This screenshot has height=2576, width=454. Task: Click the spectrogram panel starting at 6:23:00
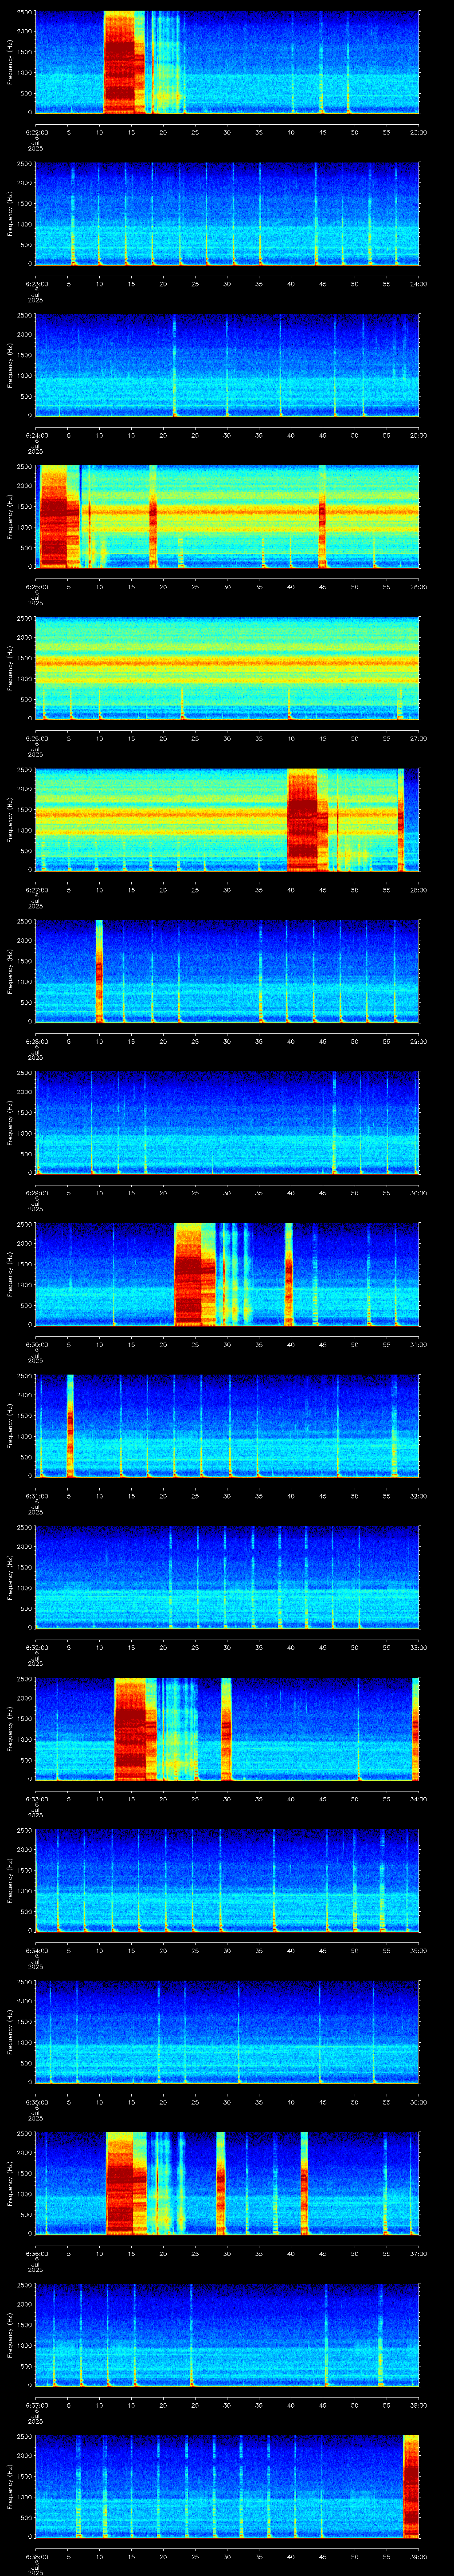pos(227,213)
